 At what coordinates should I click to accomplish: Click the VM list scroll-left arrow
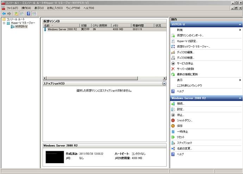pos(45,78)
